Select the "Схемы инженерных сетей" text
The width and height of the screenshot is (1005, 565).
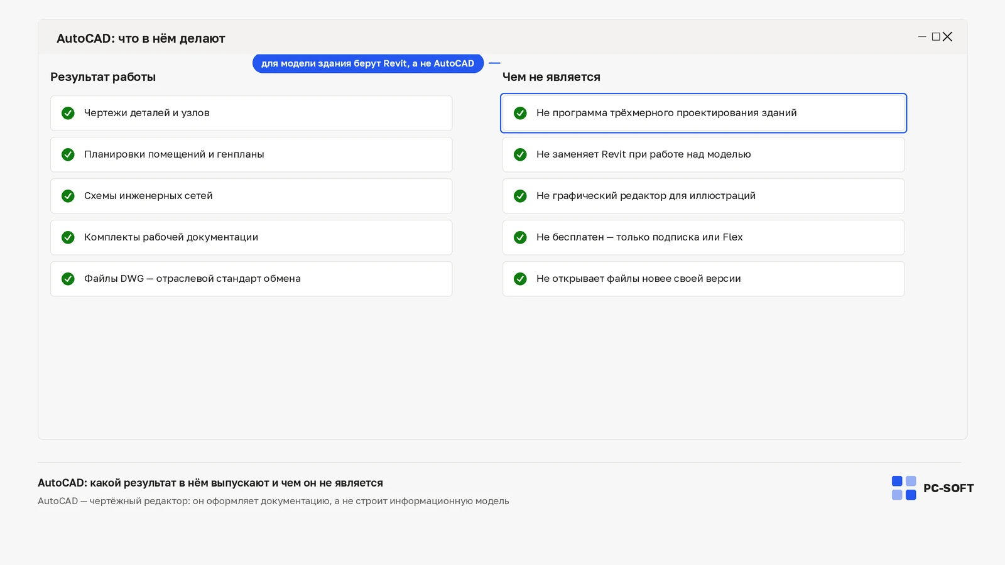[148, 196]
